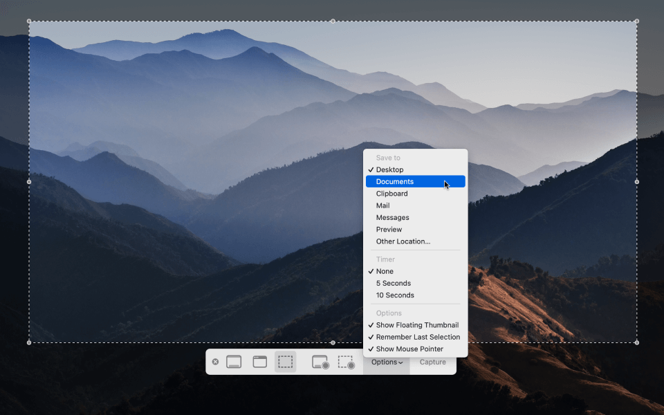664x415 pixels.
Task: Choose the 10 Seconds timer delay
Action: 395,295
